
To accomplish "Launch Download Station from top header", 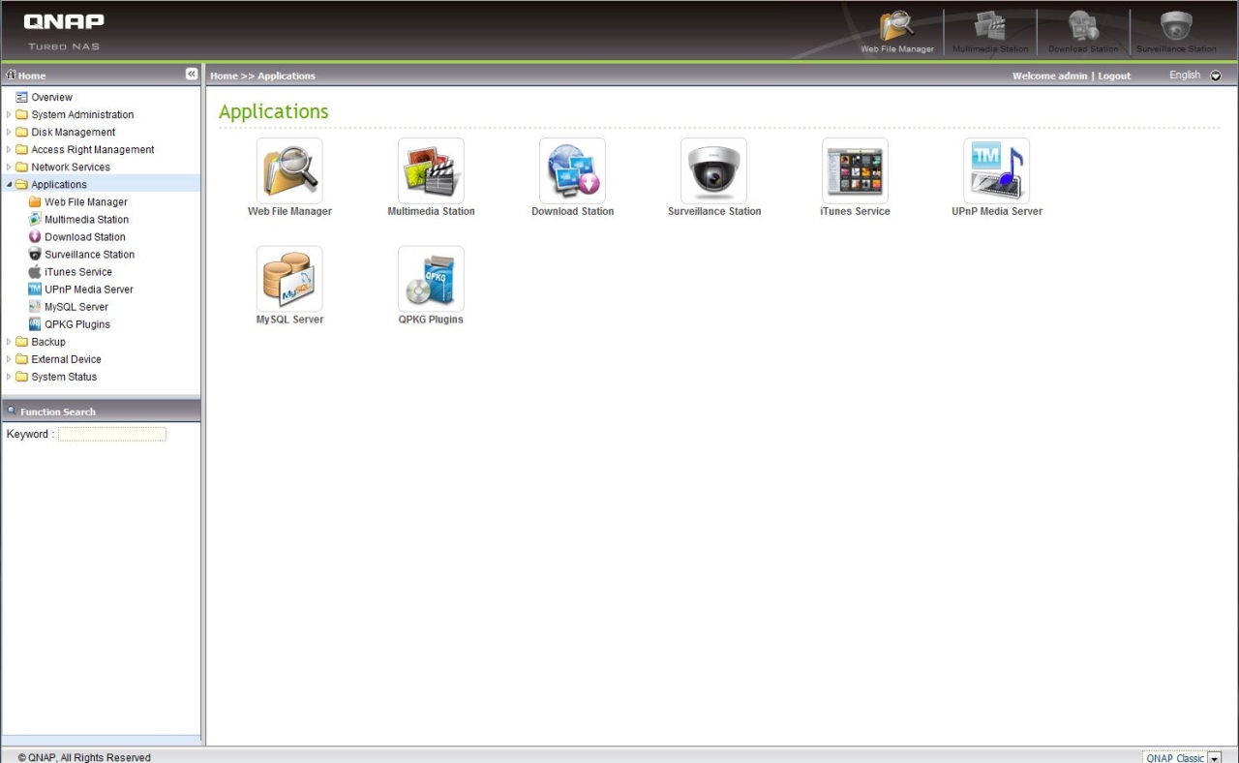I will (1083, 31).
